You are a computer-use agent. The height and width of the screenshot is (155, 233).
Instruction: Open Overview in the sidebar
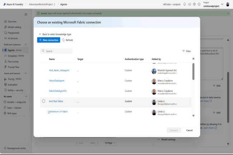[x=10, y=21]
